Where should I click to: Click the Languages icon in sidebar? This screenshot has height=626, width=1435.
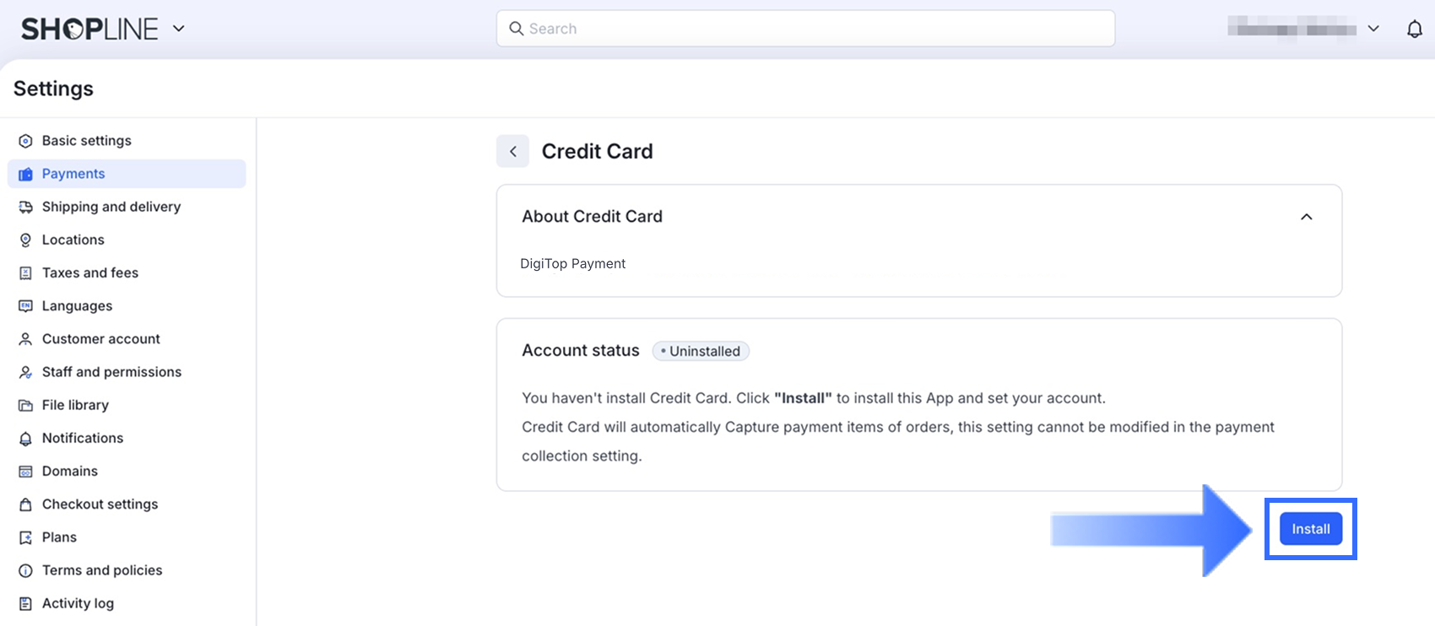click(25, 306)
